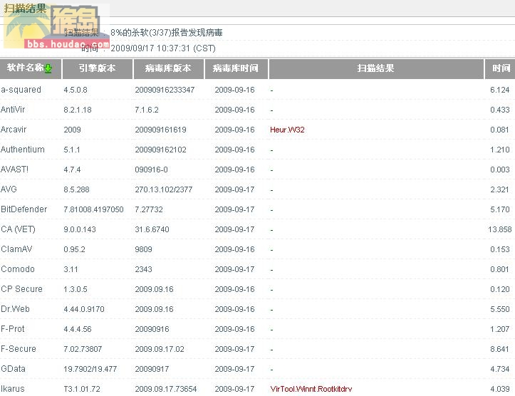Click the green sort arrow icon

click(48, 68)
